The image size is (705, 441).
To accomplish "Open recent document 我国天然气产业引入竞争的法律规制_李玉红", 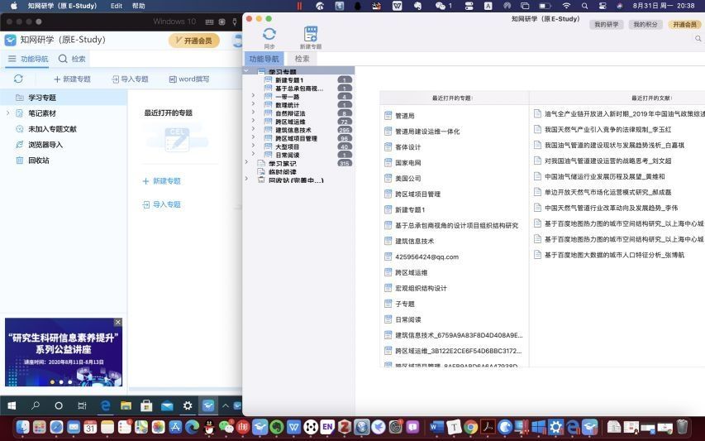I will 607,130.
